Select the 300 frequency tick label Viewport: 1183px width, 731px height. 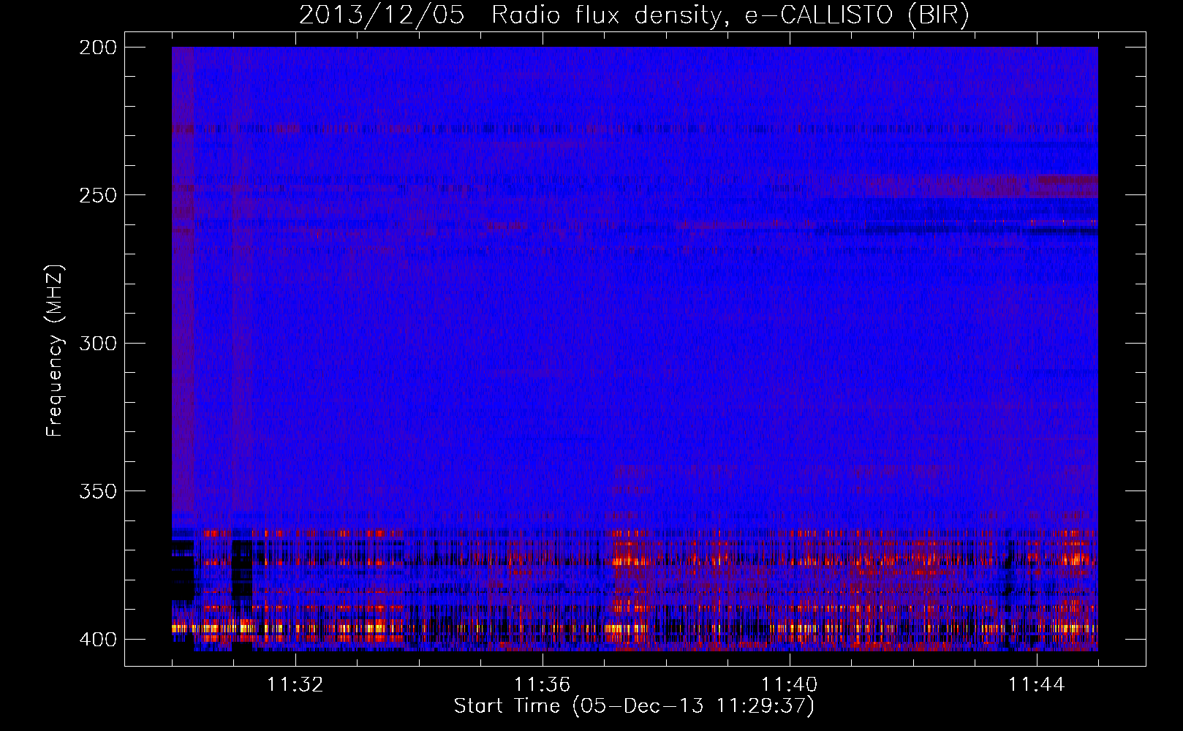pos(97,343)
